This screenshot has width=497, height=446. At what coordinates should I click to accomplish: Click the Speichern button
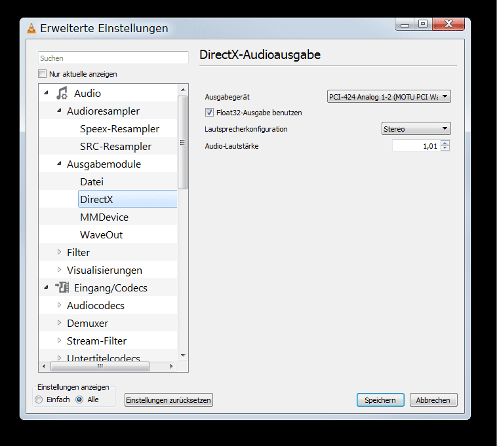point(380,400)
